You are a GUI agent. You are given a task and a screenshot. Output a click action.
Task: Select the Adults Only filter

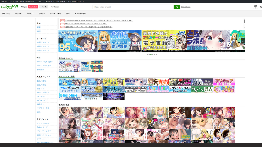pos(33,7)
